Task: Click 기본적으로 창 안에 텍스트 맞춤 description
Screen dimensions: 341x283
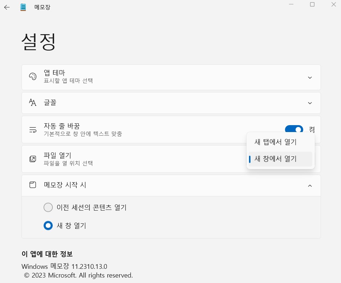Action: 83,133
